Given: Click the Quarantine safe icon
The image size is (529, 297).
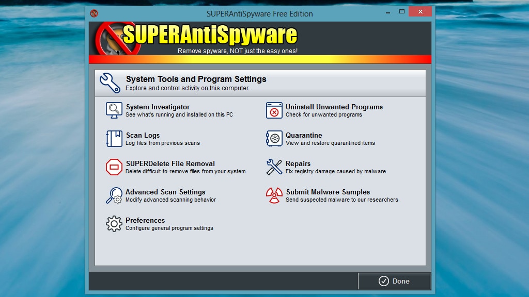Looking at the screenshot, I should point(274,139).
